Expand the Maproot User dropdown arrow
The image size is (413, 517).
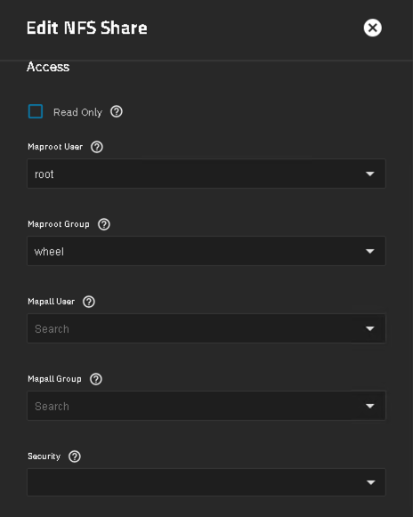369,174
